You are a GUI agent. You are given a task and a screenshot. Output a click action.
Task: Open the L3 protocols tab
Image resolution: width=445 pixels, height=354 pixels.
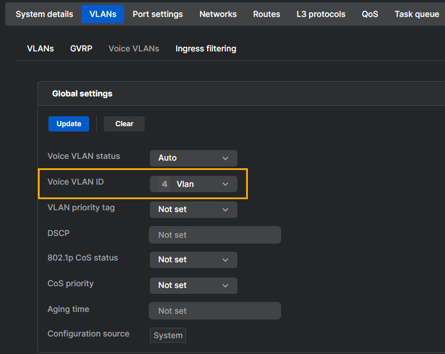pos(321,14)
